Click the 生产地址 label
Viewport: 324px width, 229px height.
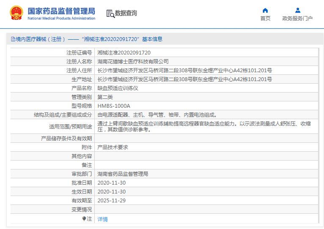coord(82,79)
